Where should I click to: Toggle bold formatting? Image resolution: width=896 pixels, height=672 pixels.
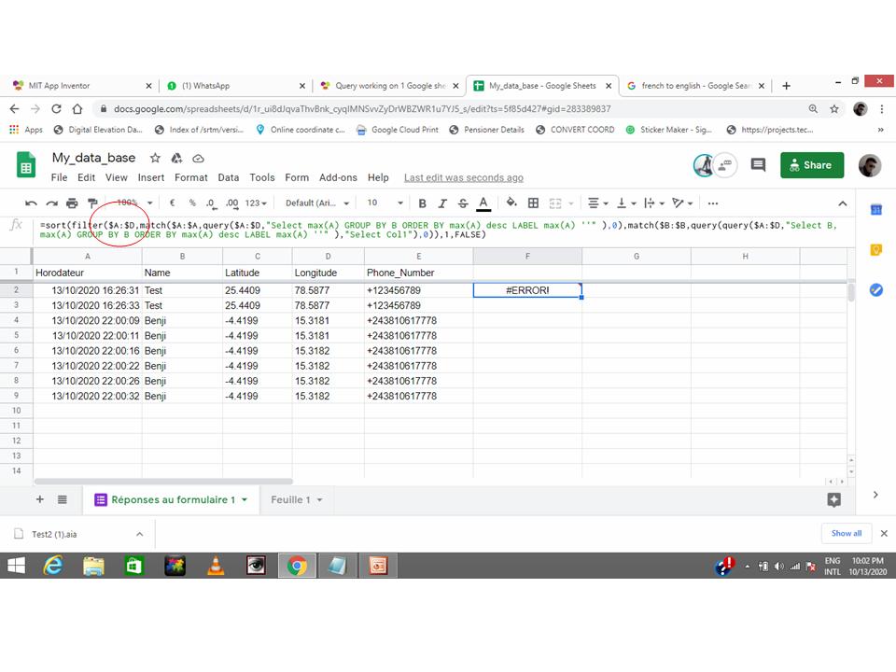422,203
